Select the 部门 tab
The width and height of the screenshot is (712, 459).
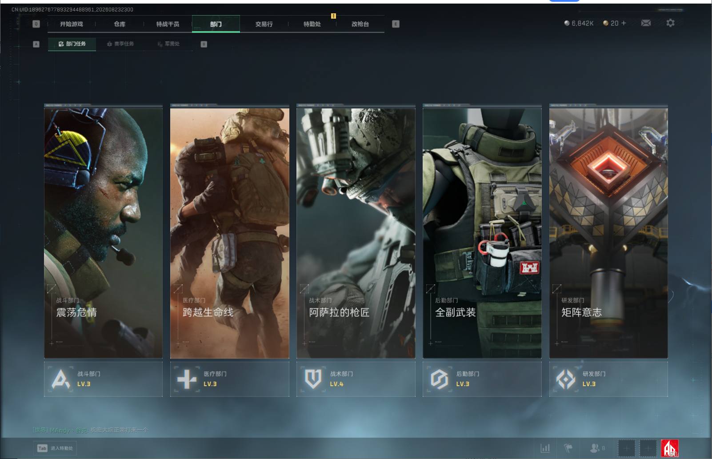click(216, 24)
